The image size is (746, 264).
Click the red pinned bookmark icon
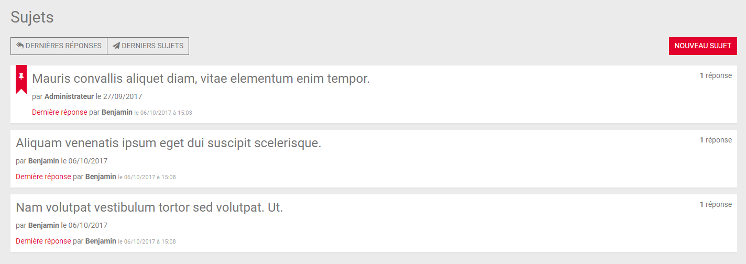pos(21,80)
